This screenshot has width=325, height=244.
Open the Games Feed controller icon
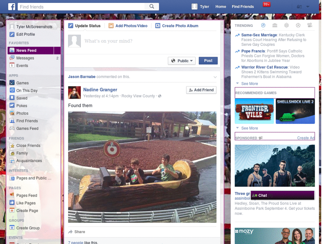pos(12,128)
